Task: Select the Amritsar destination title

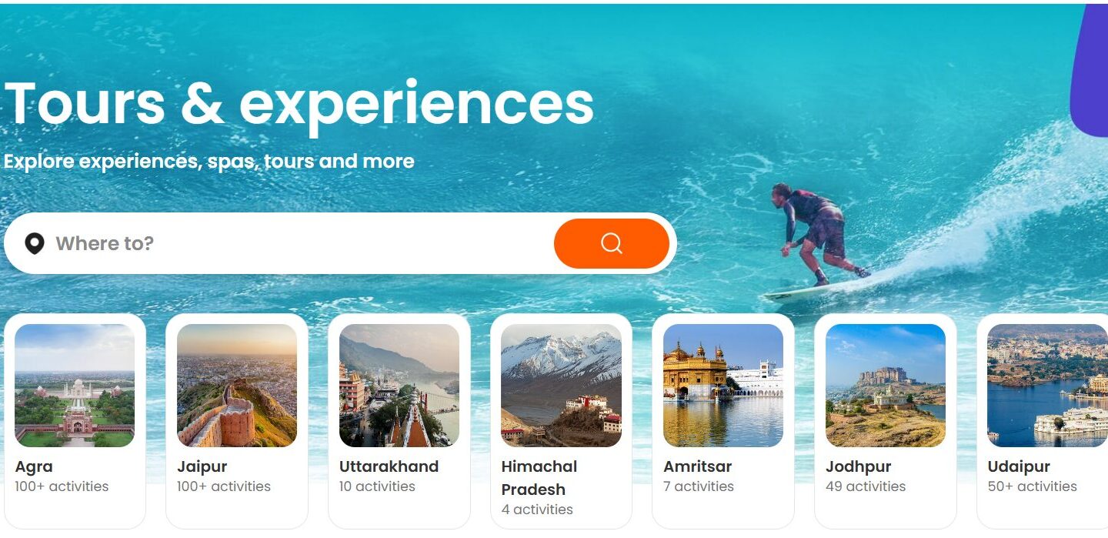Action: tap(698, 466)
